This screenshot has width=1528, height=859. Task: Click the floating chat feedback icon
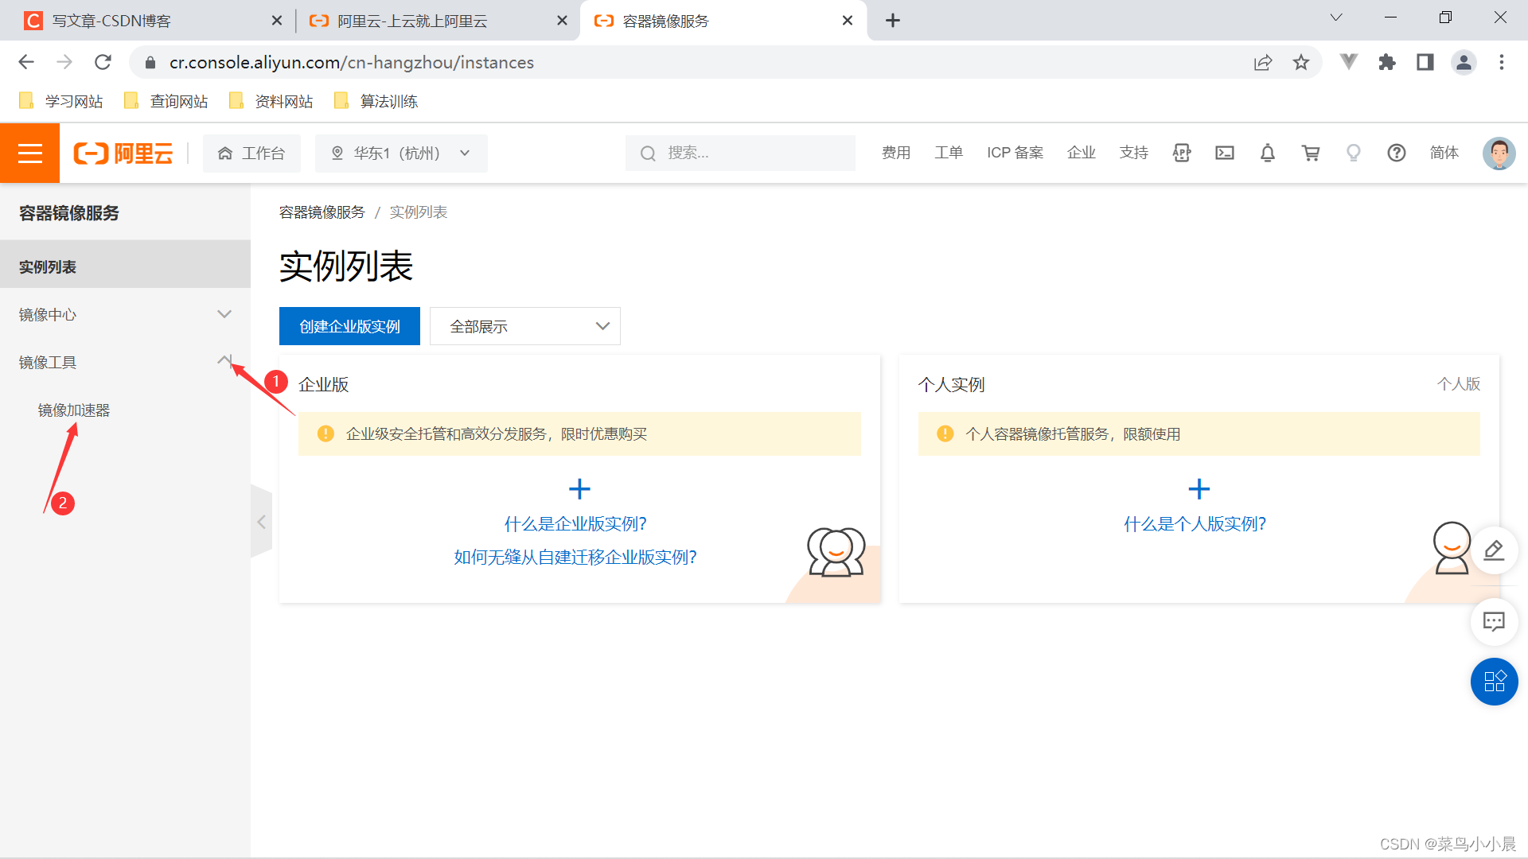click(1494, 621)
